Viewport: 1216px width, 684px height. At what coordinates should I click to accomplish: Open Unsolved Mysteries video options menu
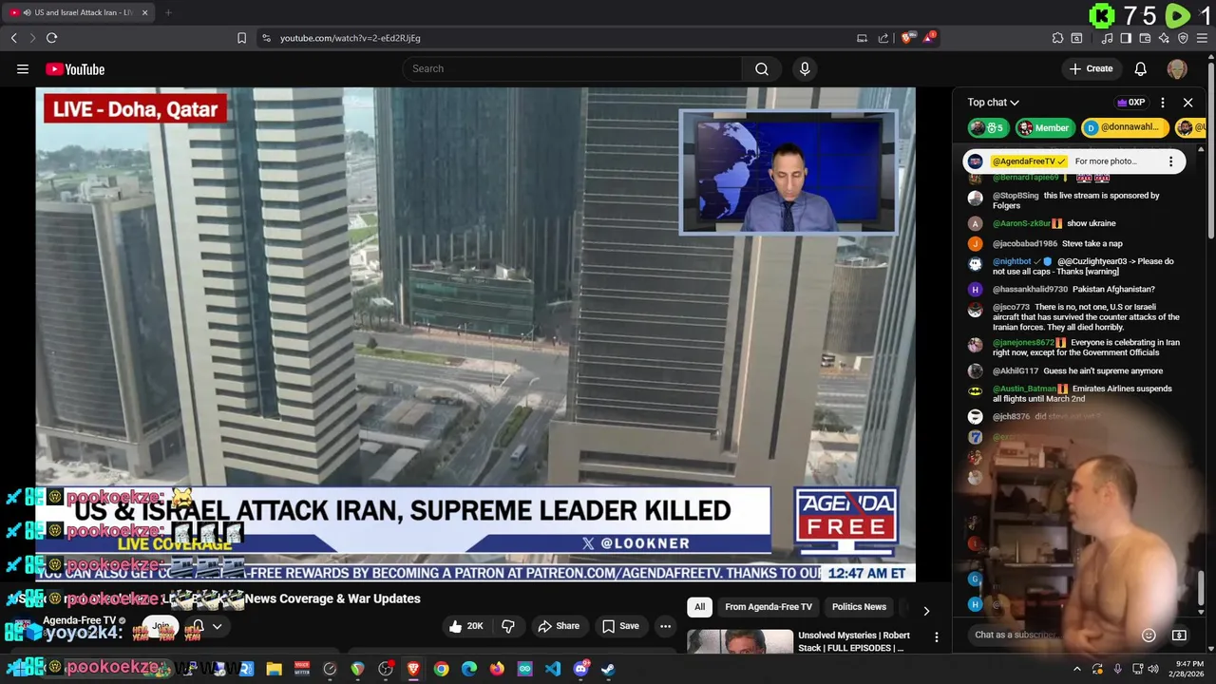click(x=936, y=637)
